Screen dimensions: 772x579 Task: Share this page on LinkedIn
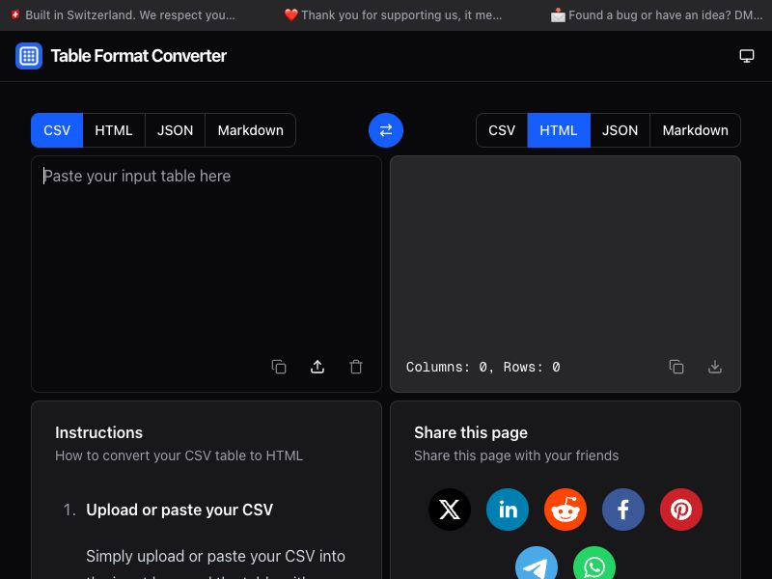(x=508, y=510)
